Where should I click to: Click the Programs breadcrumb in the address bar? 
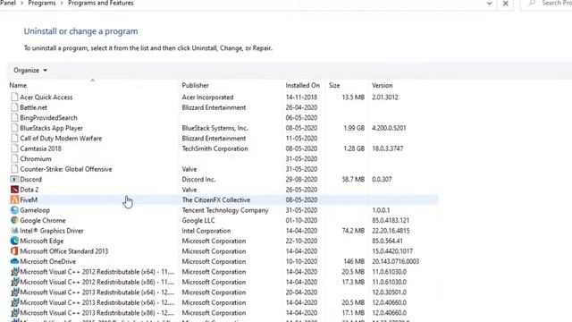42,3
